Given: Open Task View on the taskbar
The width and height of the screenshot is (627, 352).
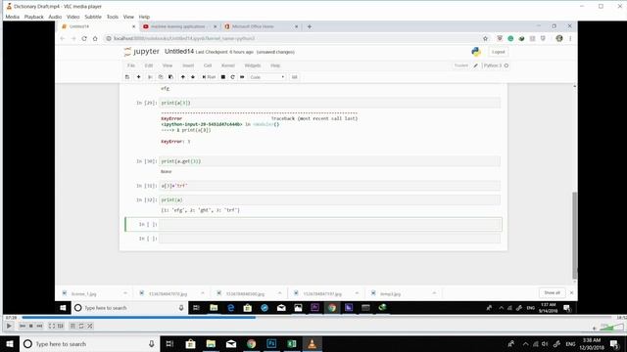Looking at the screenshot, I should pos(169,344).
